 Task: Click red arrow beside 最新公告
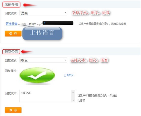pos(27,52)
